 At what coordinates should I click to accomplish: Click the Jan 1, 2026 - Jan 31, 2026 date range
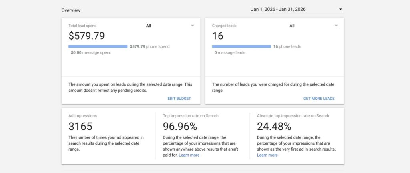pyautogui.click(x=278, y=9)
